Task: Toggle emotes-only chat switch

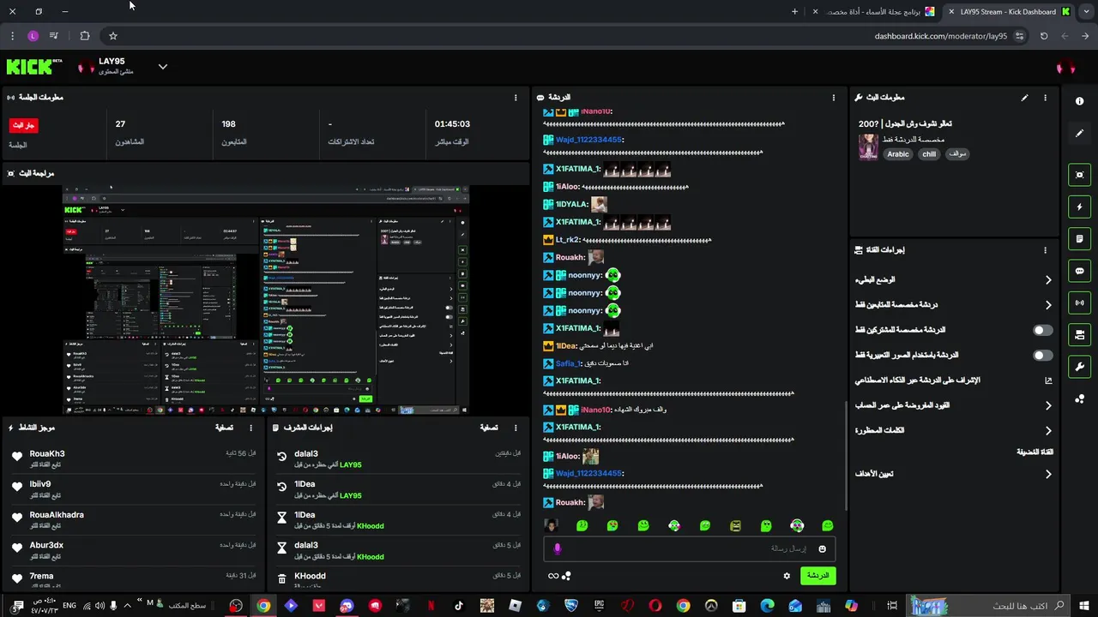Action: [1042, 355]
